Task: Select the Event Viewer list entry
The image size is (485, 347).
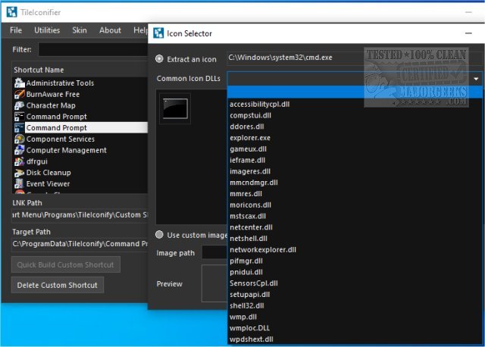Action: (x=80, y=183)
